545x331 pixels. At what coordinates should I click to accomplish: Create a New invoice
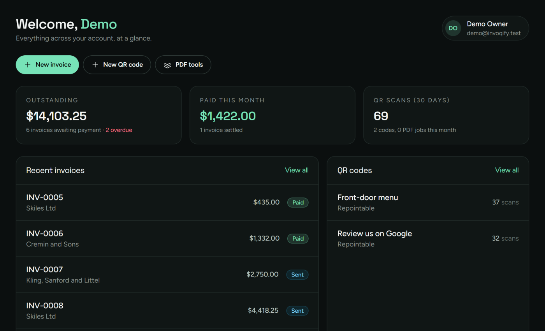pos(47,65)
